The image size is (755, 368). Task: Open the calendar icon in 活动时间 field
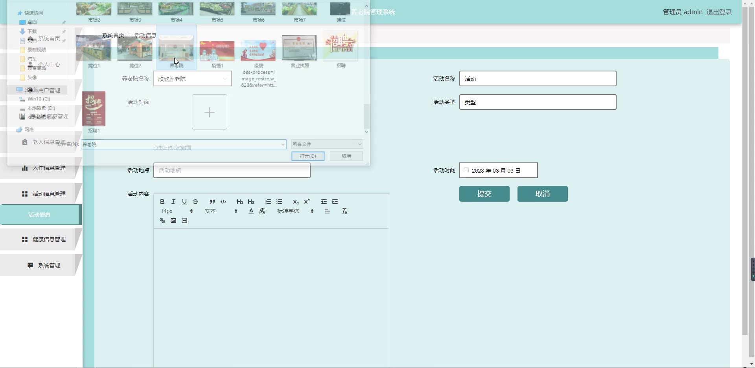[x=466, y=170]
